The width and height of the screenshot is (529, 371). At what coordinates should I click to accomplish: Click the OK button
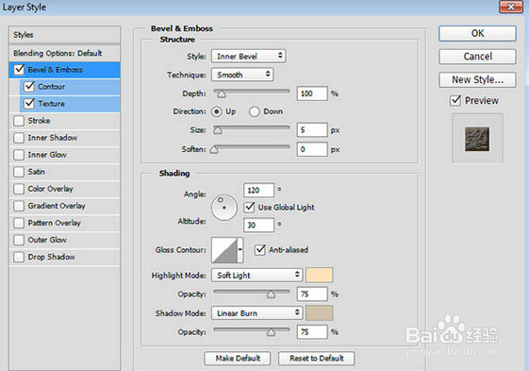[x=477, y=33]
